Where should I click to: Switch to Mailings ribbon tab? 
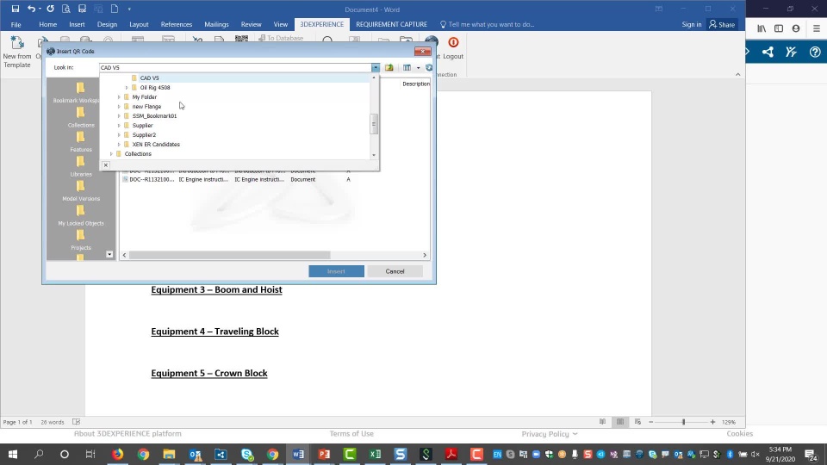point(216,24)
